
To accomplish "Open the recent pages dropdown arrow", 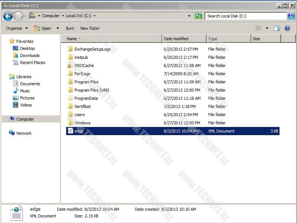I will 25,16.
